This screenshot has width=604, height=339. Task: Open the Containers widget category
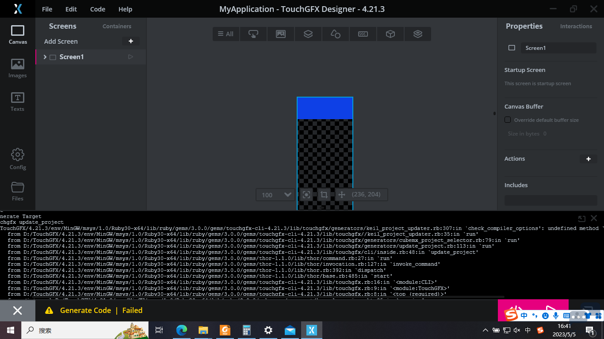pyautogui.click(x=308, y=34)
